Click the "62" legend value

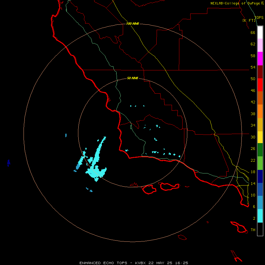pos(253,44)
